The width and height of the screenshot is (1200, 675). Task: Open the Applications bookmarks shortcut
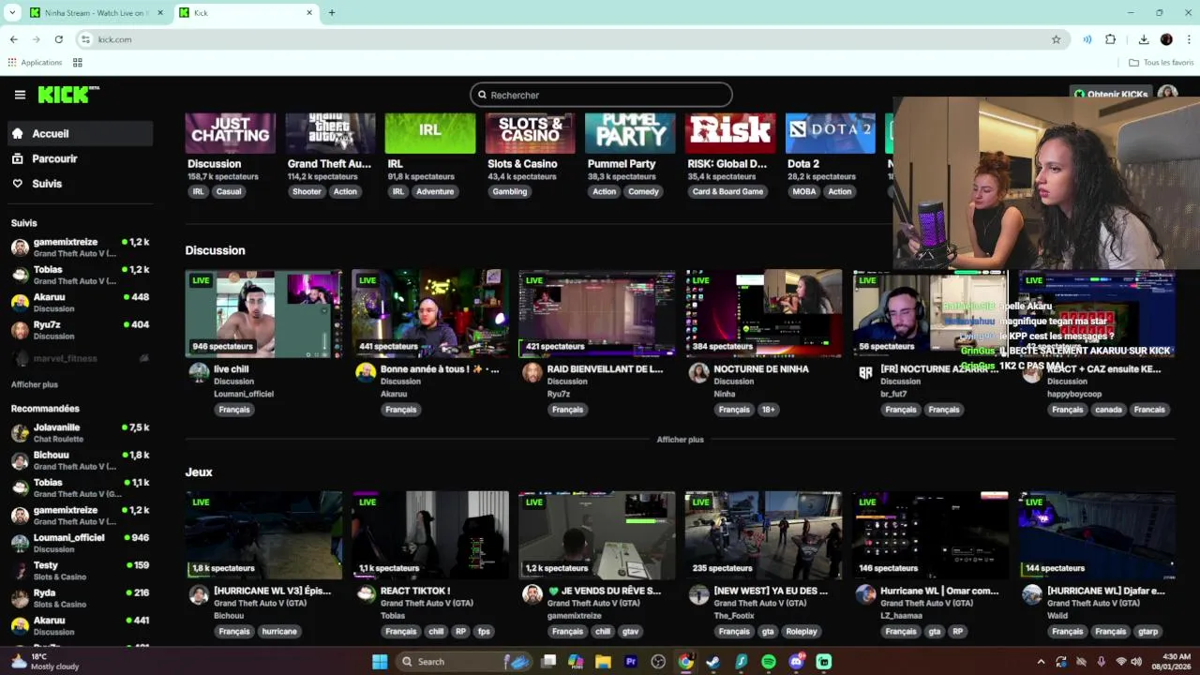(x=35, y=63)
